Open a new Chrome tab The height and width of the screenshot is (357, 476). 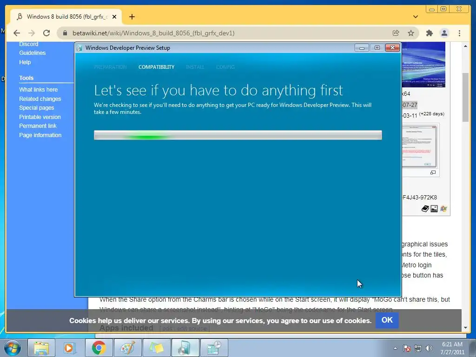132,17
